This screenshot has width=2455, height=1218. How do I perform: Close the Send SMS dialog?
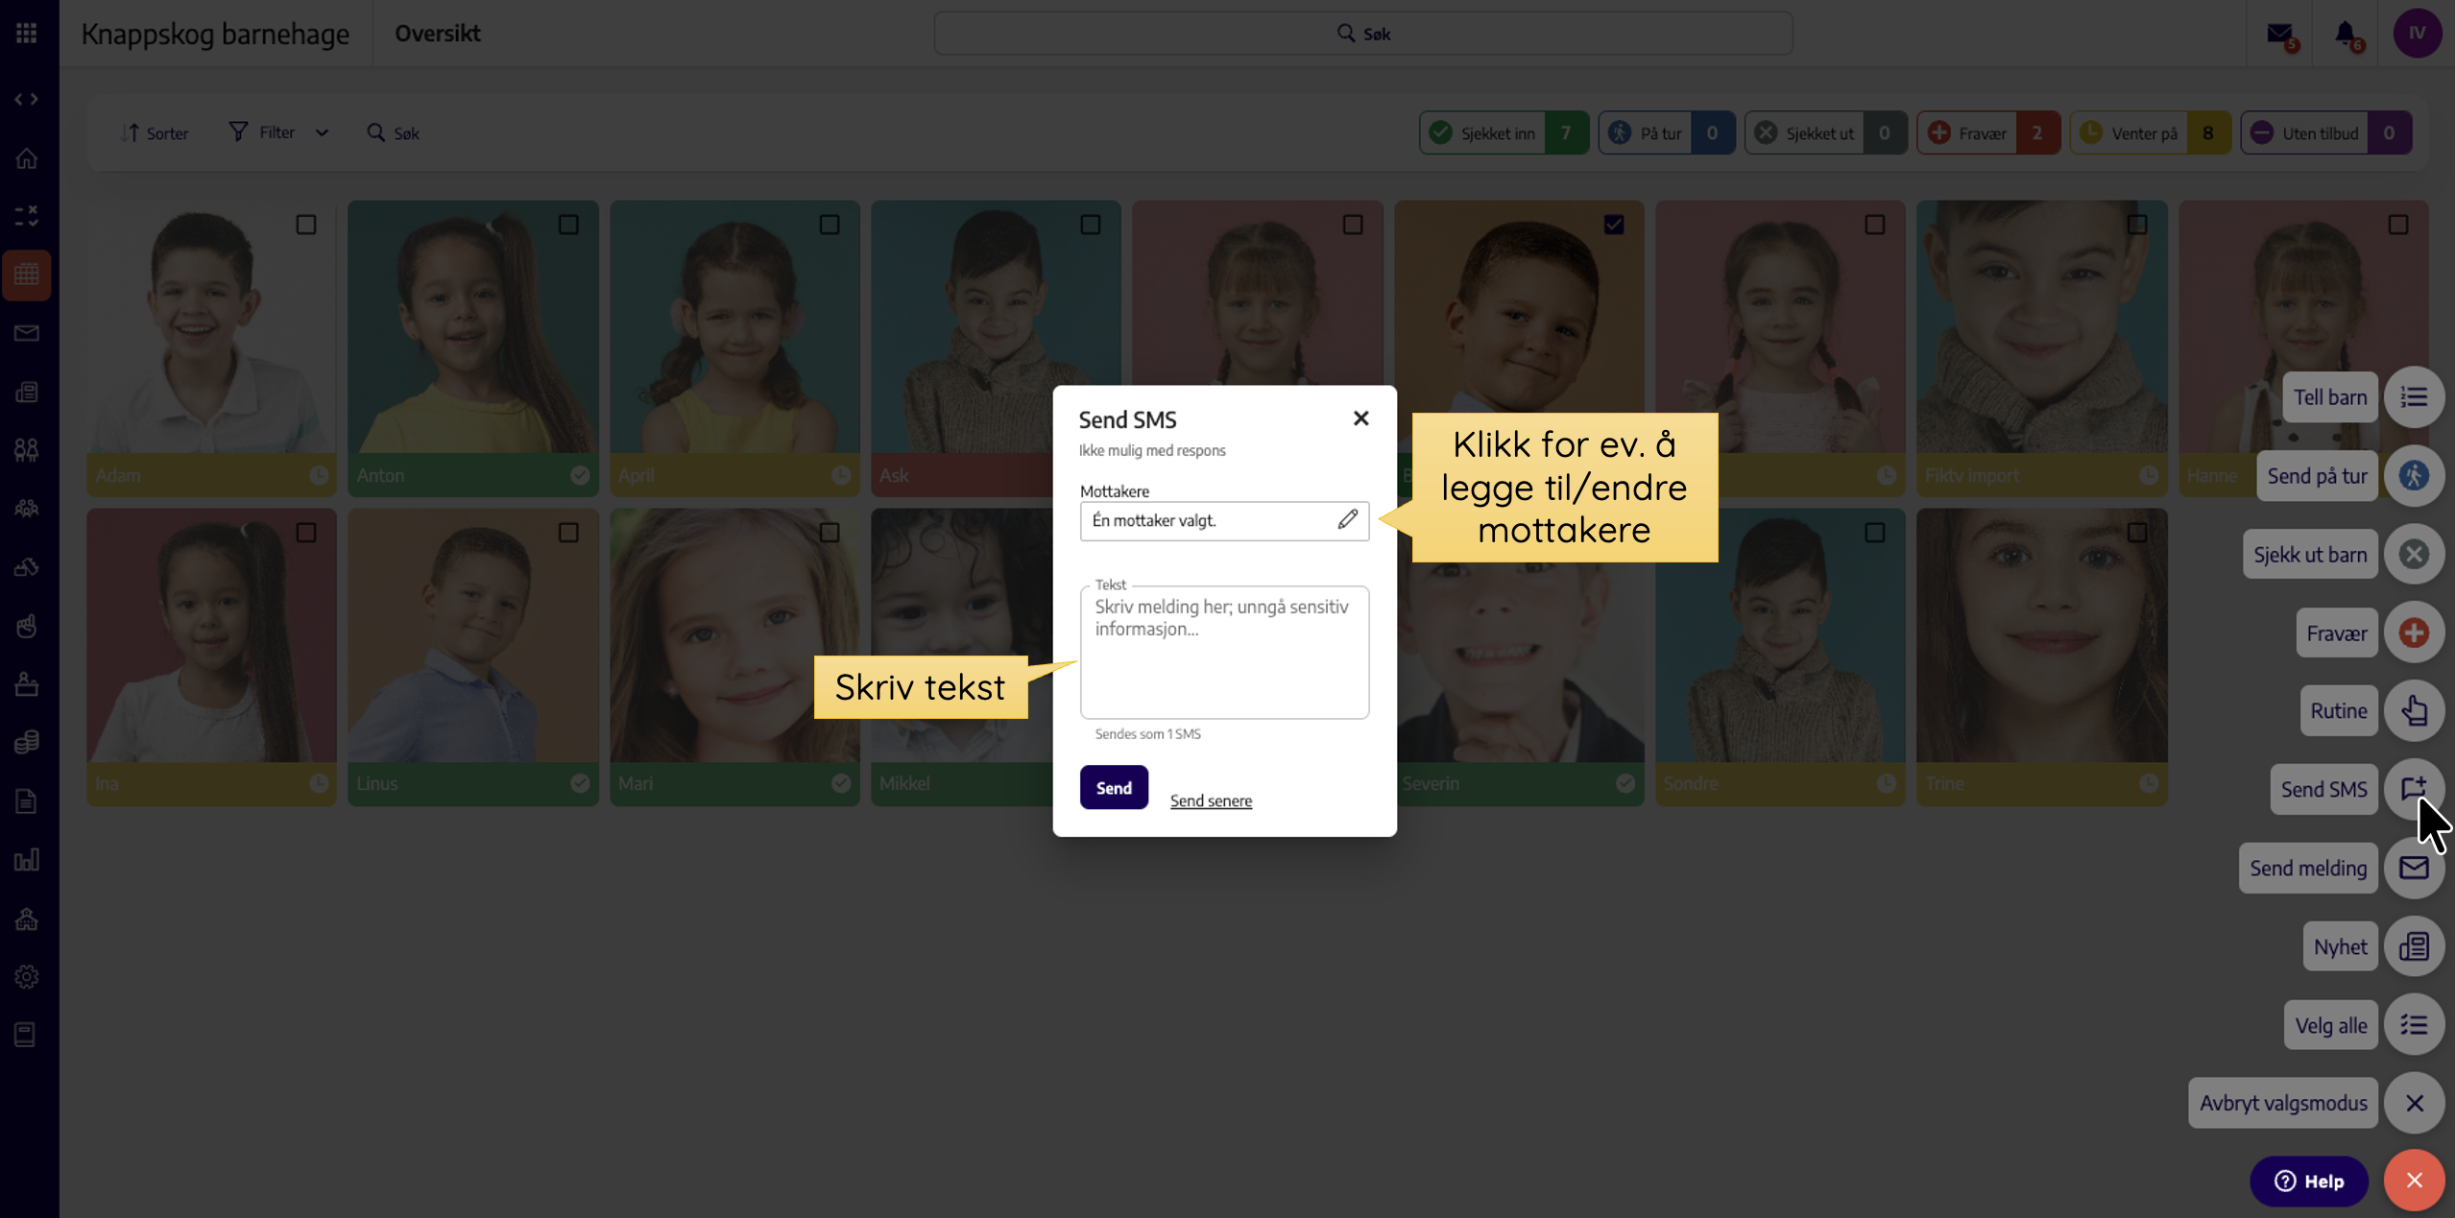(x=1360, y=418)
